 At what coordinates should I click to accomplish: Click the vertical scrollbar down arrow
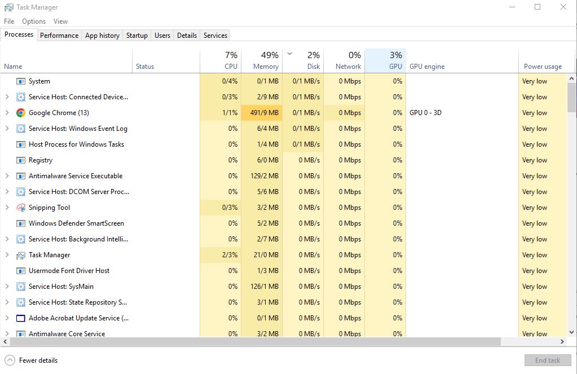[x=572, y=332]
